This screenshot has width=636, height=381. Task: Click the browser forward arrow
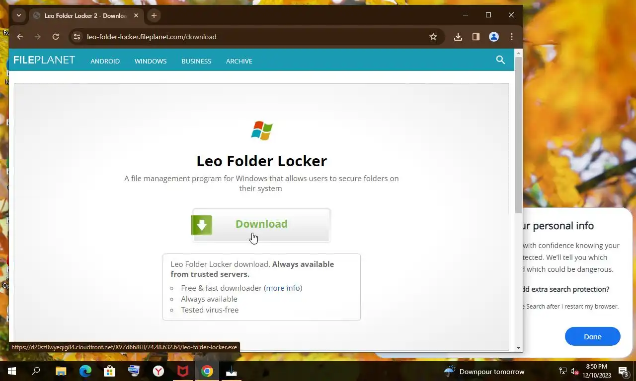point(38,37)
